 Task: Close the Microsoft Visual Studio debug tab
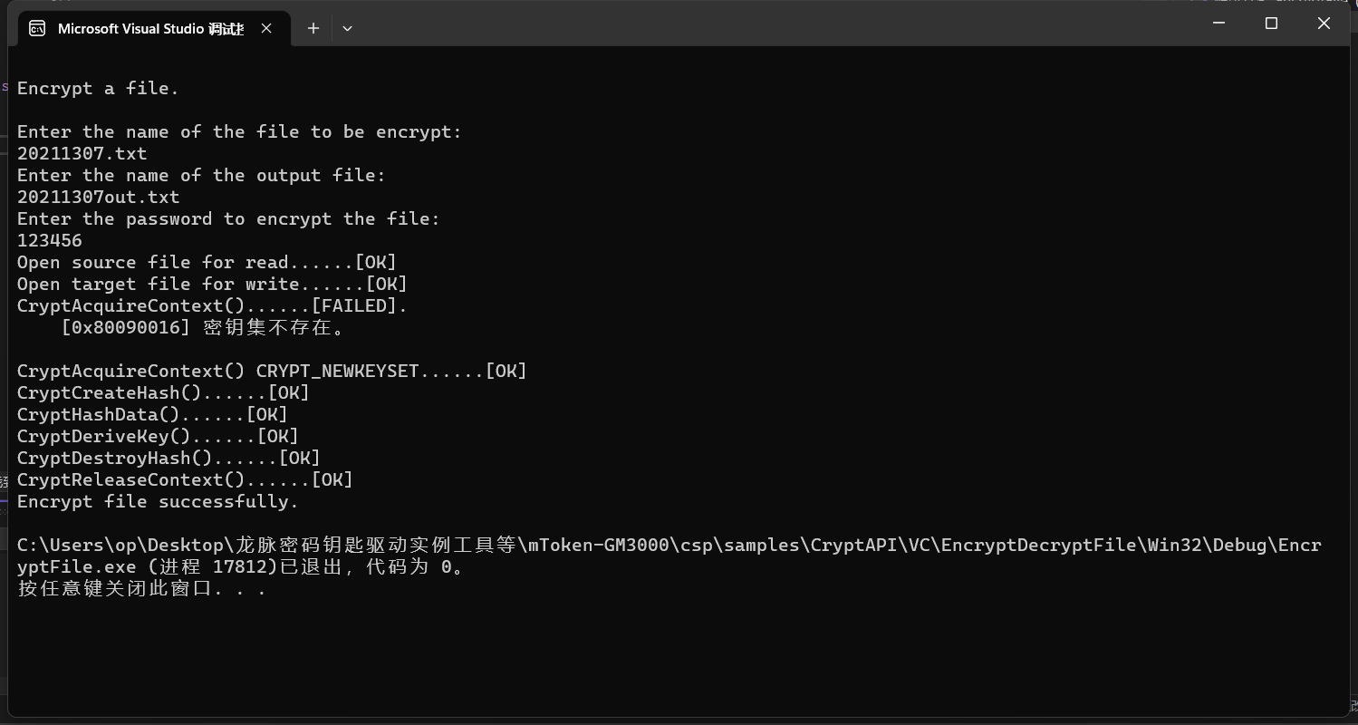(266, 28)
